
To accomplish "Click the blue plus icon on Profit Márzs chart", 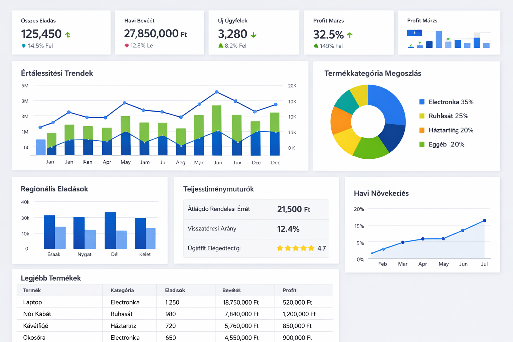I will (x=414, y=33).
